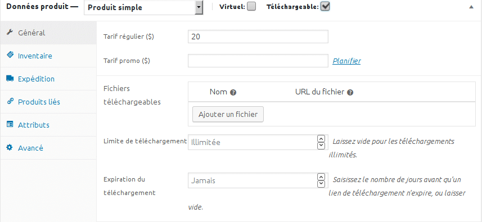Image resolution: width=482 pixels, height=222 pixels.
Task: Click the Expédition truck icon
Action: 10,79
